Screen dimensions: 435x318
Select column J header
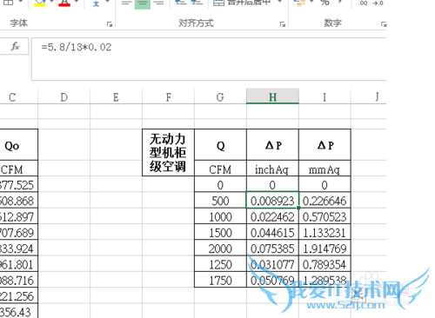click(x=369, y=96)
